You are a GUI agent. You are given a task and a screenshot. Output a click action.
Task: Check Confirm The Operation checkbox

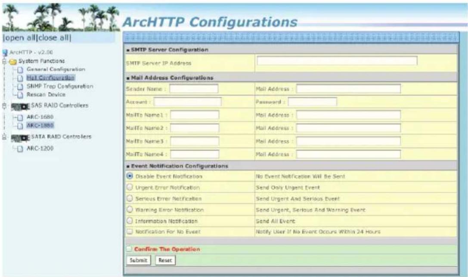click(x=129, y=249)
